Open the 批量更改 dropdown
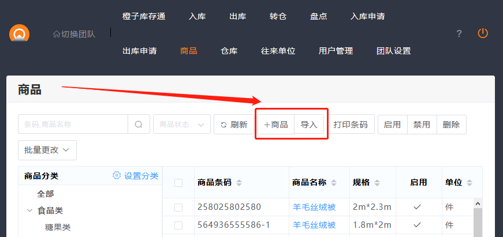 [47, 150]
